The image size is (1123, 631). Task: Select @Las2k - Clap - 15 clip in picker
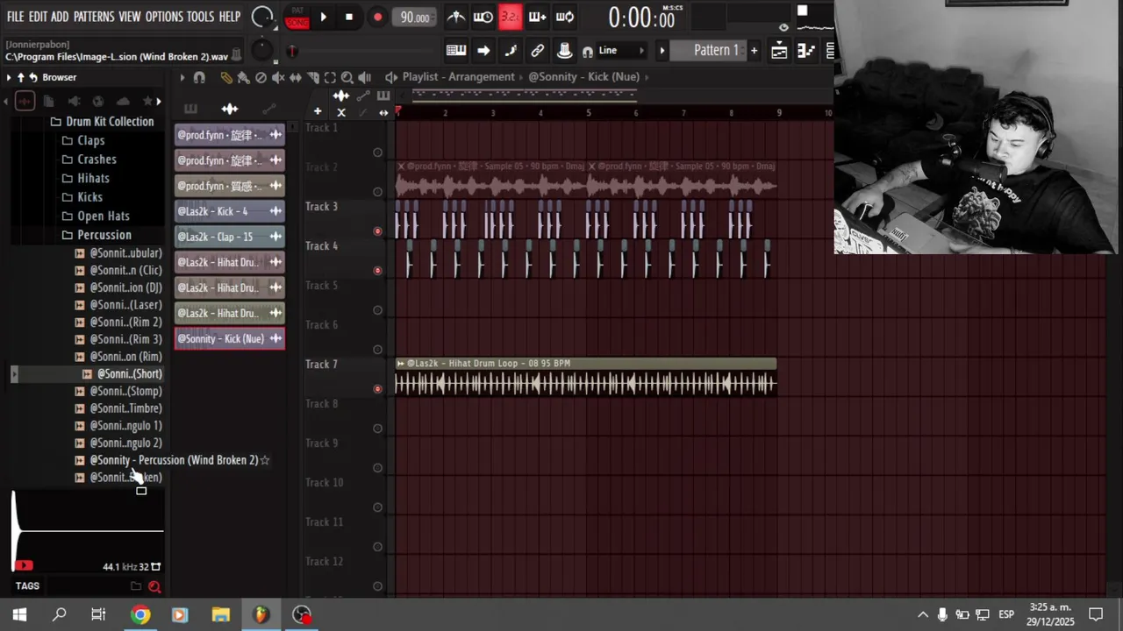[x=230, y=237]
